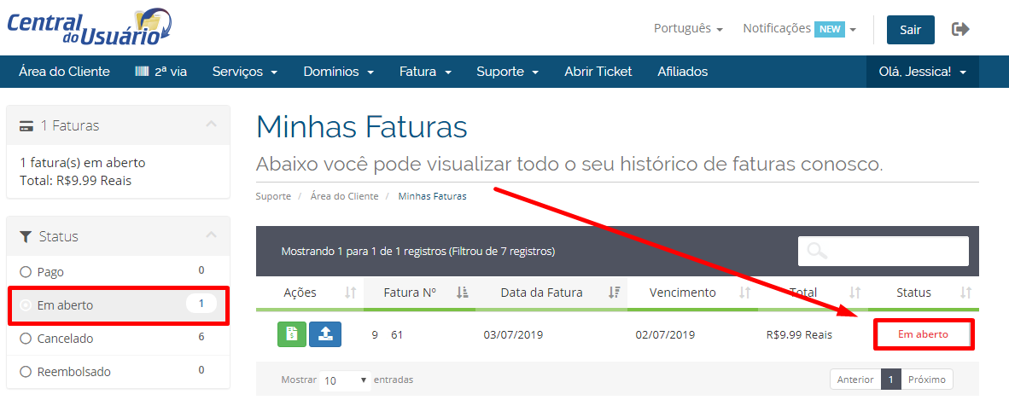Open the Abrir Ticket page
This screenshot has height=400, width=1009.
[598, 72]
